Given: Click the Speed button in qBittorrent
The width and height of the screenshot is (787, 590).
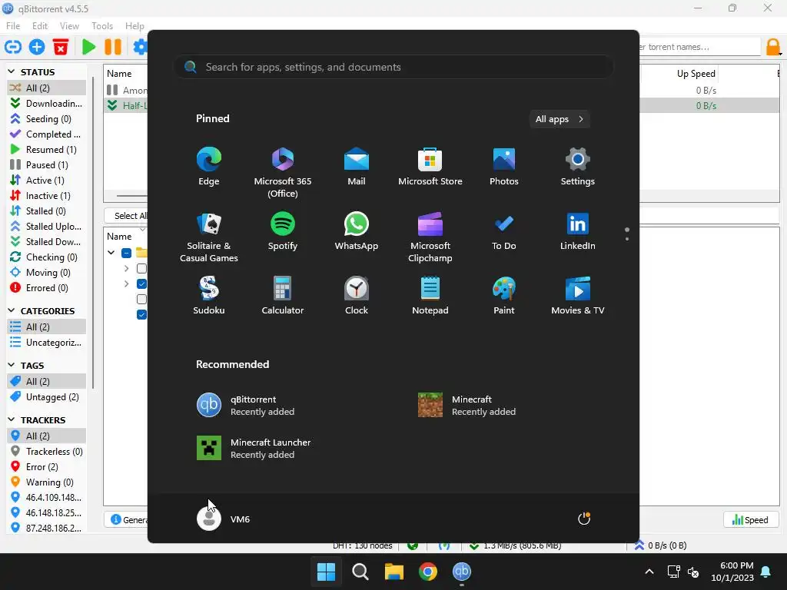Looking at the screenshot, I should (x=751, y=520).
